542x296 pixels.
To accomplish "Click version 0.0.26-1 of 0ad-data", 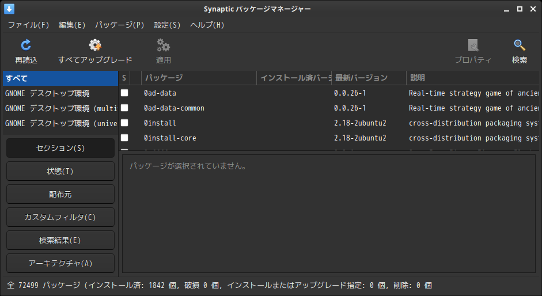I will coord(350,93).
